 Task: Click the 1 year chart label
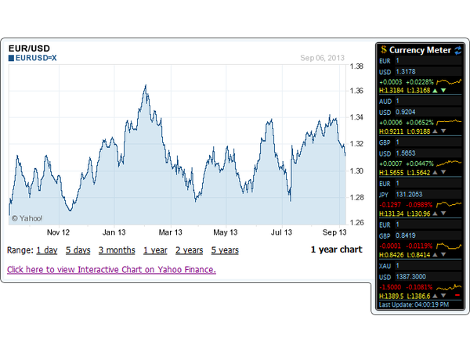click(x=337, y=250)
